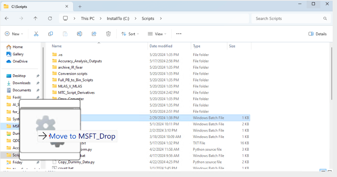
Task: Open the Sort dropdown
Action: pos(130,34)
